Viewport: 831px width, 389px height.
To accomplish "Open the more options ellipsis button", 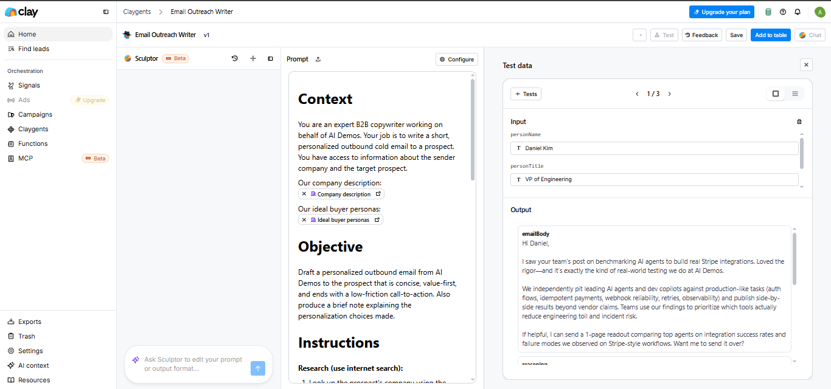I will coord(639,35).
